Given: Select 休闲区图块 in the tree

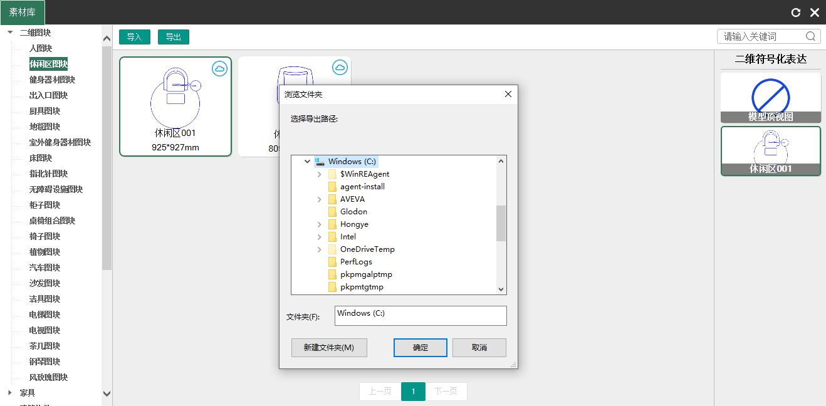Looking at the screenshot, I should tap(48, 64).
